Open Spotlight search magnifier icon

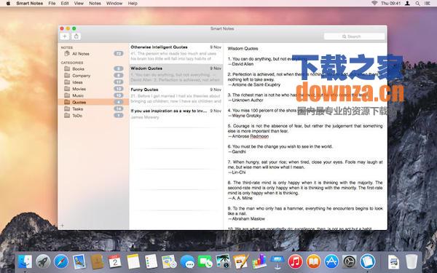tap(417, 4)
